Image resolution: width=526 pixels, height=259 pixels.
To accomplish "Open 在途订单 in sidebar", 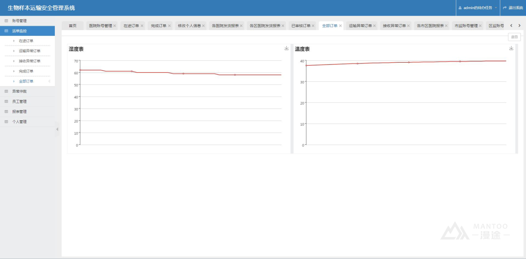I will coord(26,41).
